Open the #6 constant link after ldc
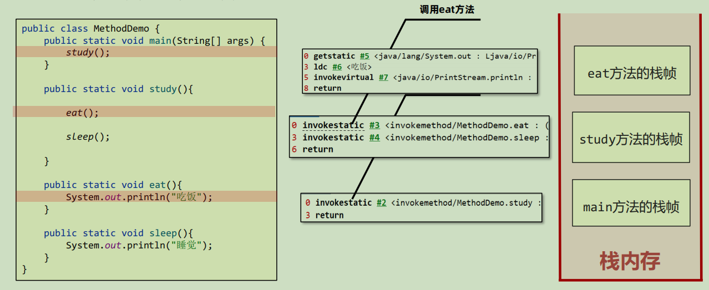 (337, 67)
